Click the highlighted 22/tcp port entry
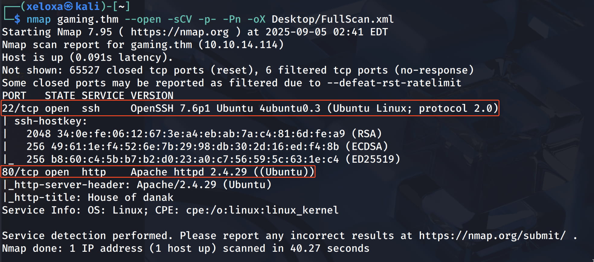594x262 pixels. point(20,108)
